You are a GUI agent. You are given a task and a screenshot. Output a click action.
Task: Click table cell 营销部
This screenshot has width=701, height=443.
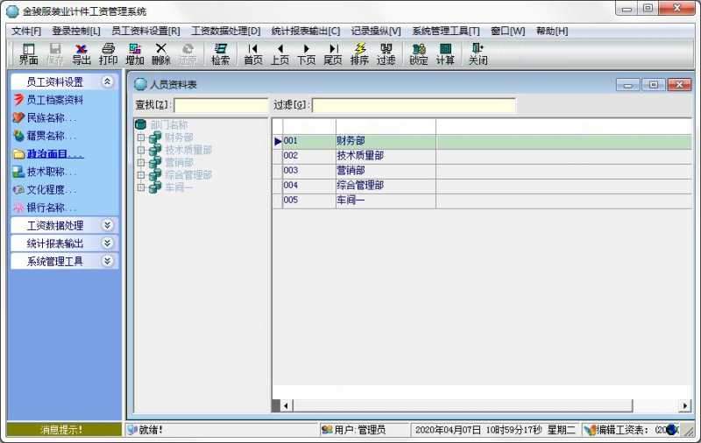click(386, 171)
